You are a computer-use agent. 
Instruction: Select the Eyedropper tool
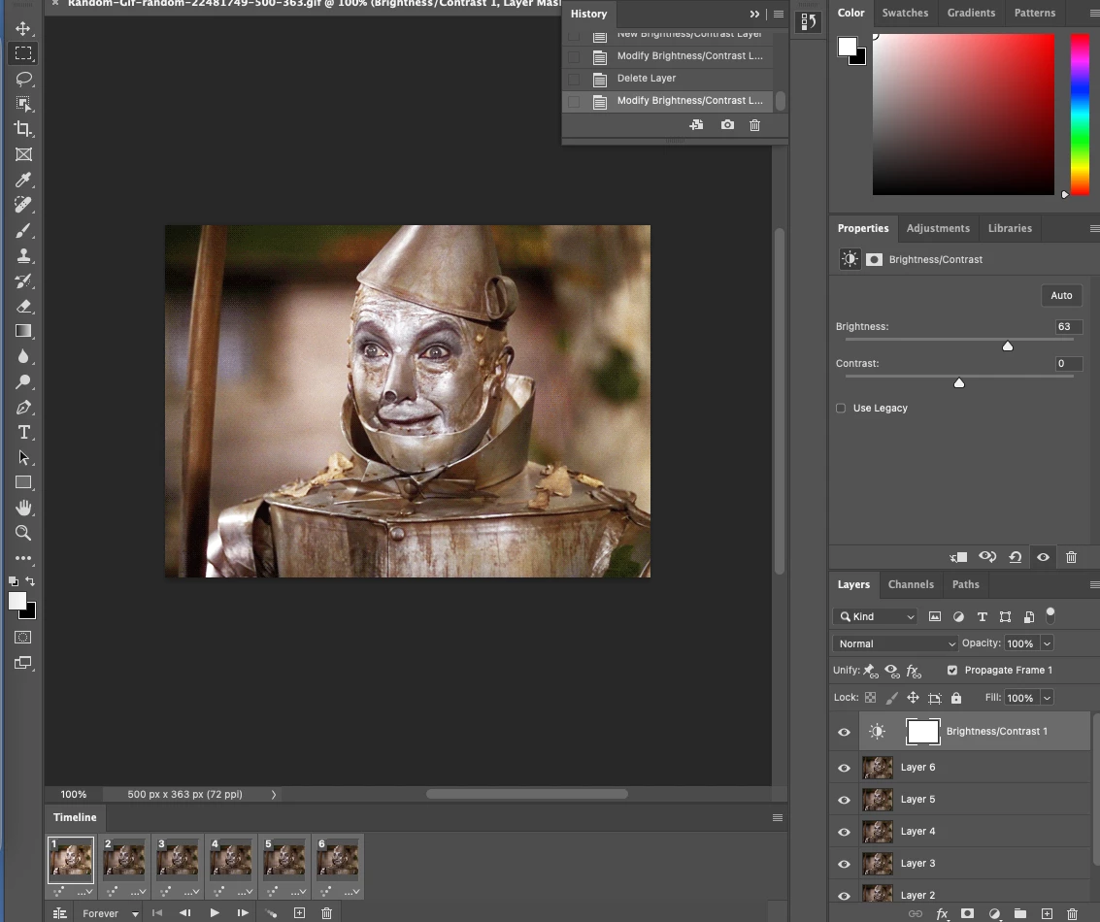pyautogui.click(x=23, y=180)
